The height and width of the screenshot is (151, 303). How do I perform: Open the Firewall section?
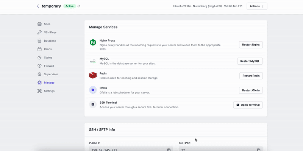click(49, 66)
